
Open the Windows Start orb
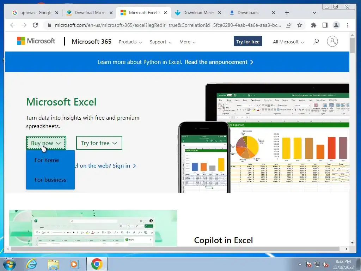(x=10, y=264)
